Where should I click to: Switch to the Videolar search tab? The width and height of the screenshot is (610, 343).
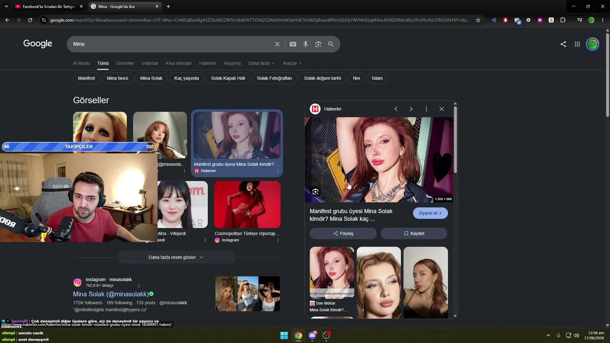[x=150, y=63]
